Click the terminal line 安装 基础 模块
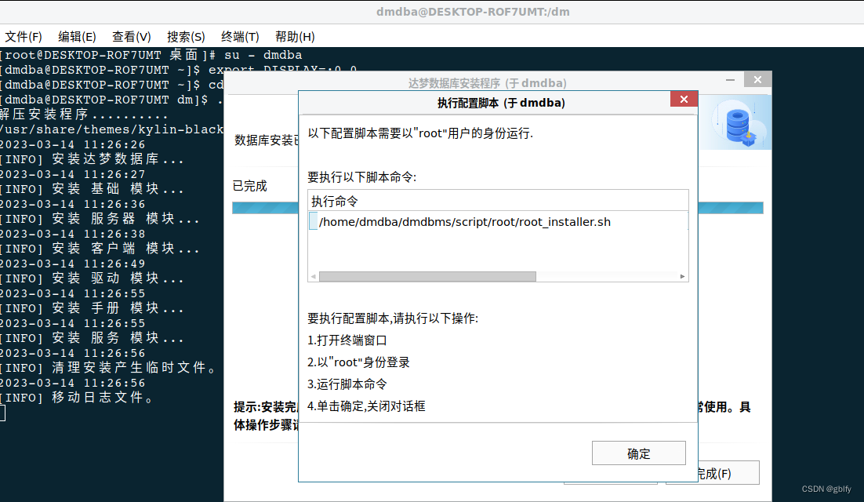The height and width of the screenshot is (502, 864). click(92, 189)
